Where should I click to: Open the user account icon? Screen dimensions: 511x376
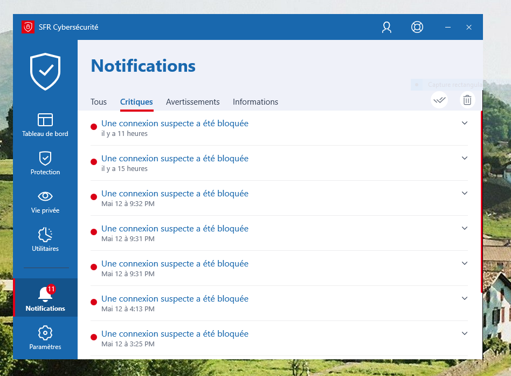(386, 27)
